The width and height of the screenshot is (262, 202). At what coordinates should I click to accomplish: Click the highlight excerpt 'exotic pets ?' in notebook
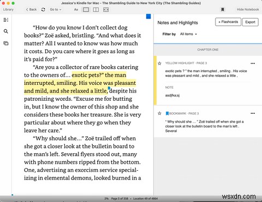click(x=206, y=73)
